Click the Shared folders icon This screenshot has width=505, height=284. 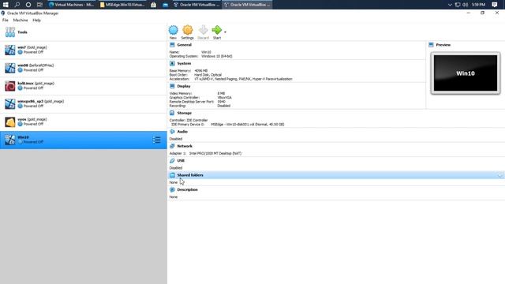pos(172,175)
